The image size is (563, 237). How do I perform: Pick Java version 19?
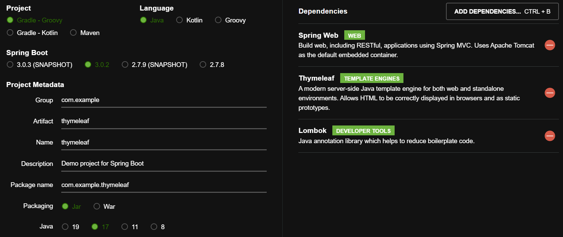pos(70,227)
